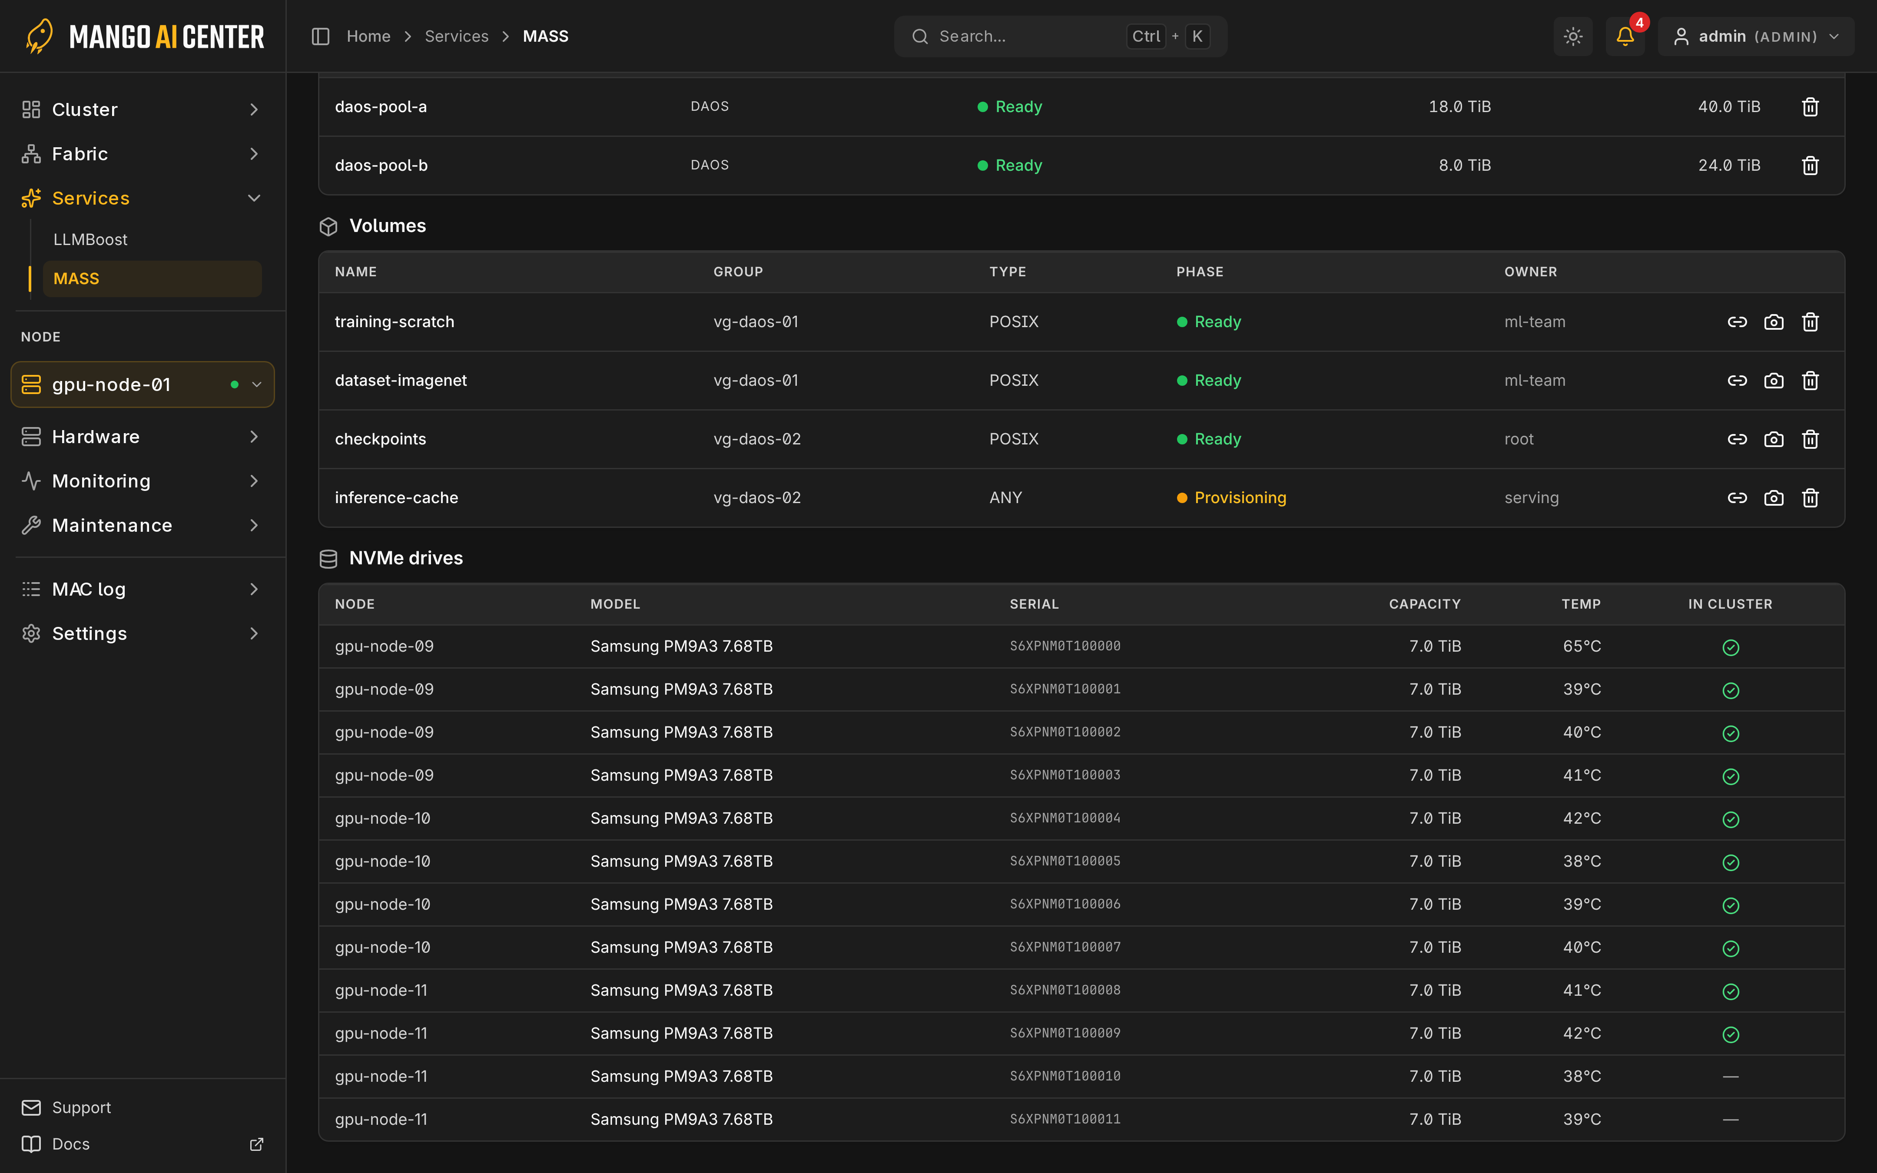The image size is (1877, 1173).
Task: Expand the Settings menu
Action: pos(143,633)
